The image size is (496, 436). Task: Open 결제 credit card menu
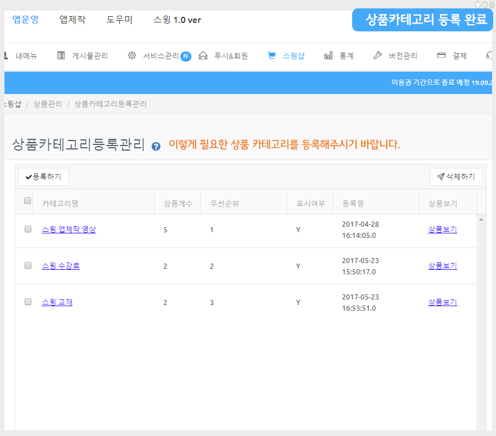tap(452, 56)
